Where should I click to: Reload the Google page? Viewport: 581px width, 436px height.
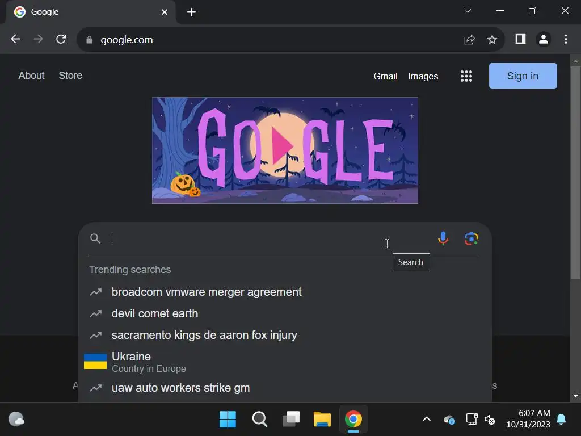coord(61,39)
